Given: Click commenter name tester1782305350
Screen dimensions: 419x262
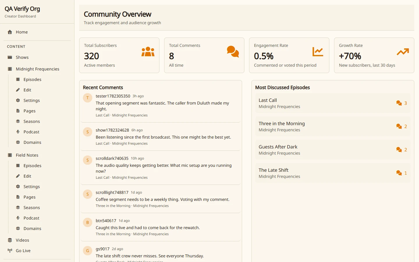Looking at the screenshot, I should (x=113, y=96).
